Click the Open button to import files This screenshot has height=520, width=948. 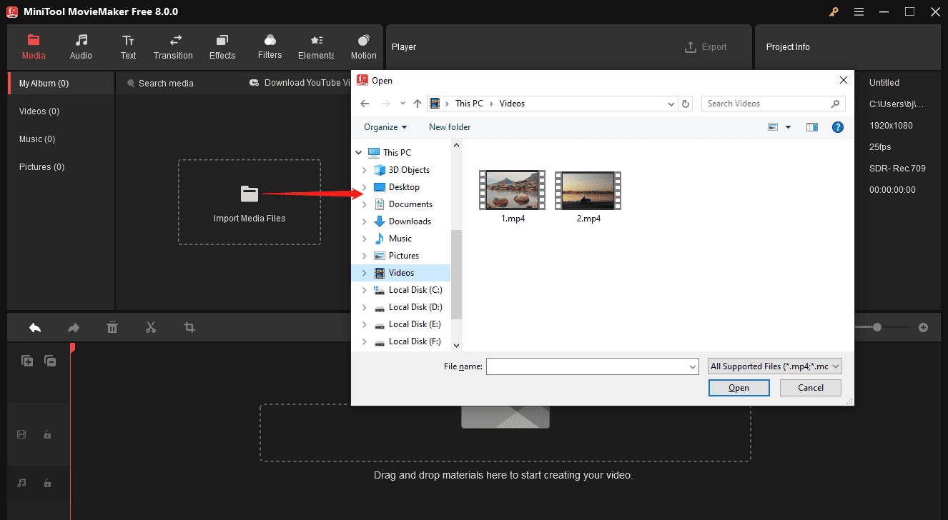pyautogui.click(x=739, y=387)
